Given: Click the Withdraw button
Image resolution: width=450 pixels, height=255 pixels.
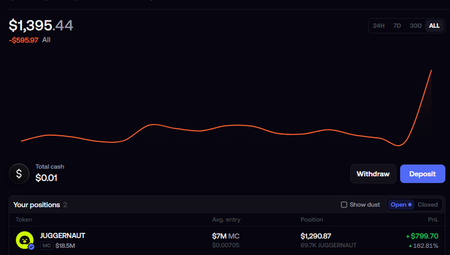Looking at the screenshot, I should (x=373, y=174).
